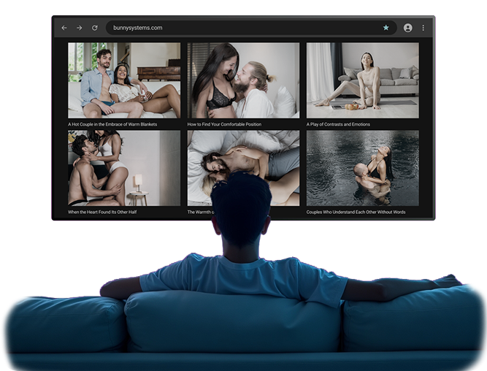Bookmark the page with the star icon

point(386,28)
